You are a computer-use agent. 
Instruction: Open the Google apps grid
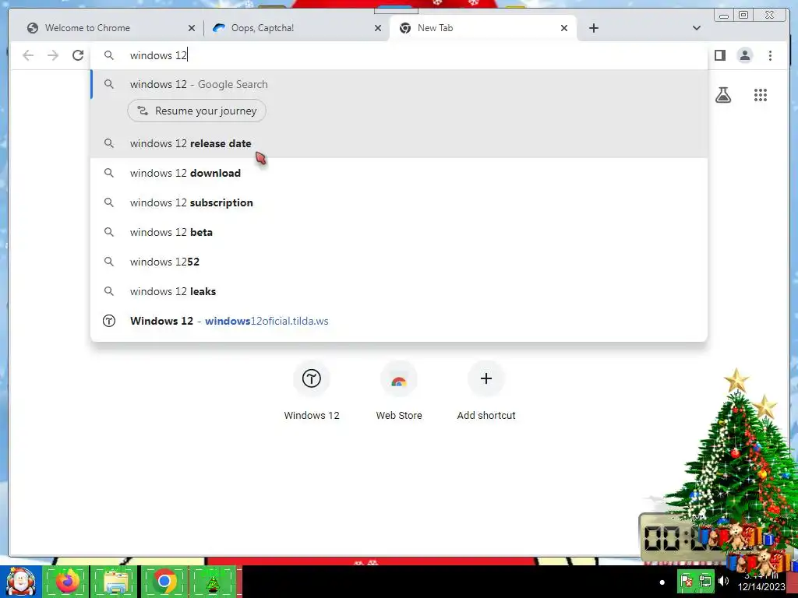[x=761, y=95]
